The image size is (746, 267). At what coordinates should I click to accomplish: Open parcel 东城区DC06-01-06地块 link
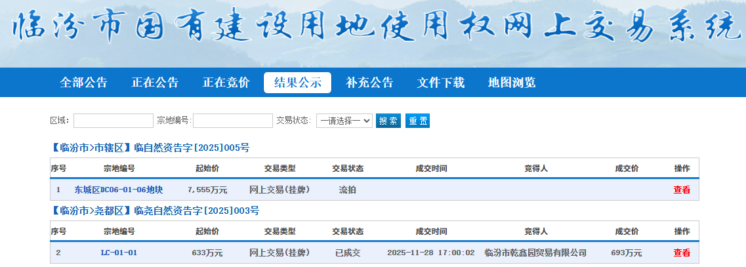coord(118,190)
